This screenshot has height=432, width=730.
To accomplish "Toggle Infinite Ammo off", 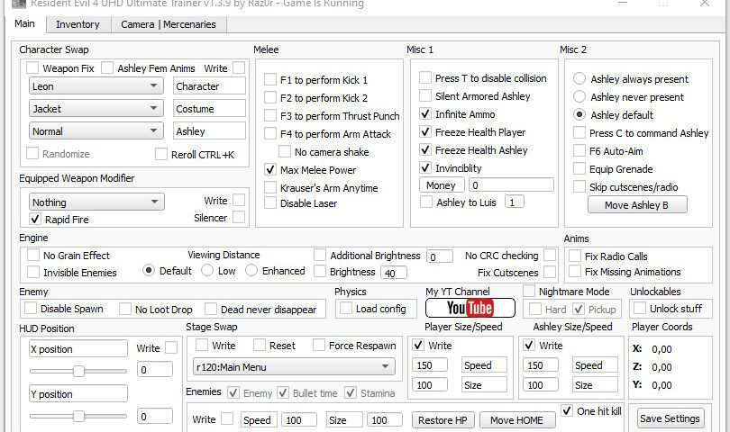I will point(425,114).
